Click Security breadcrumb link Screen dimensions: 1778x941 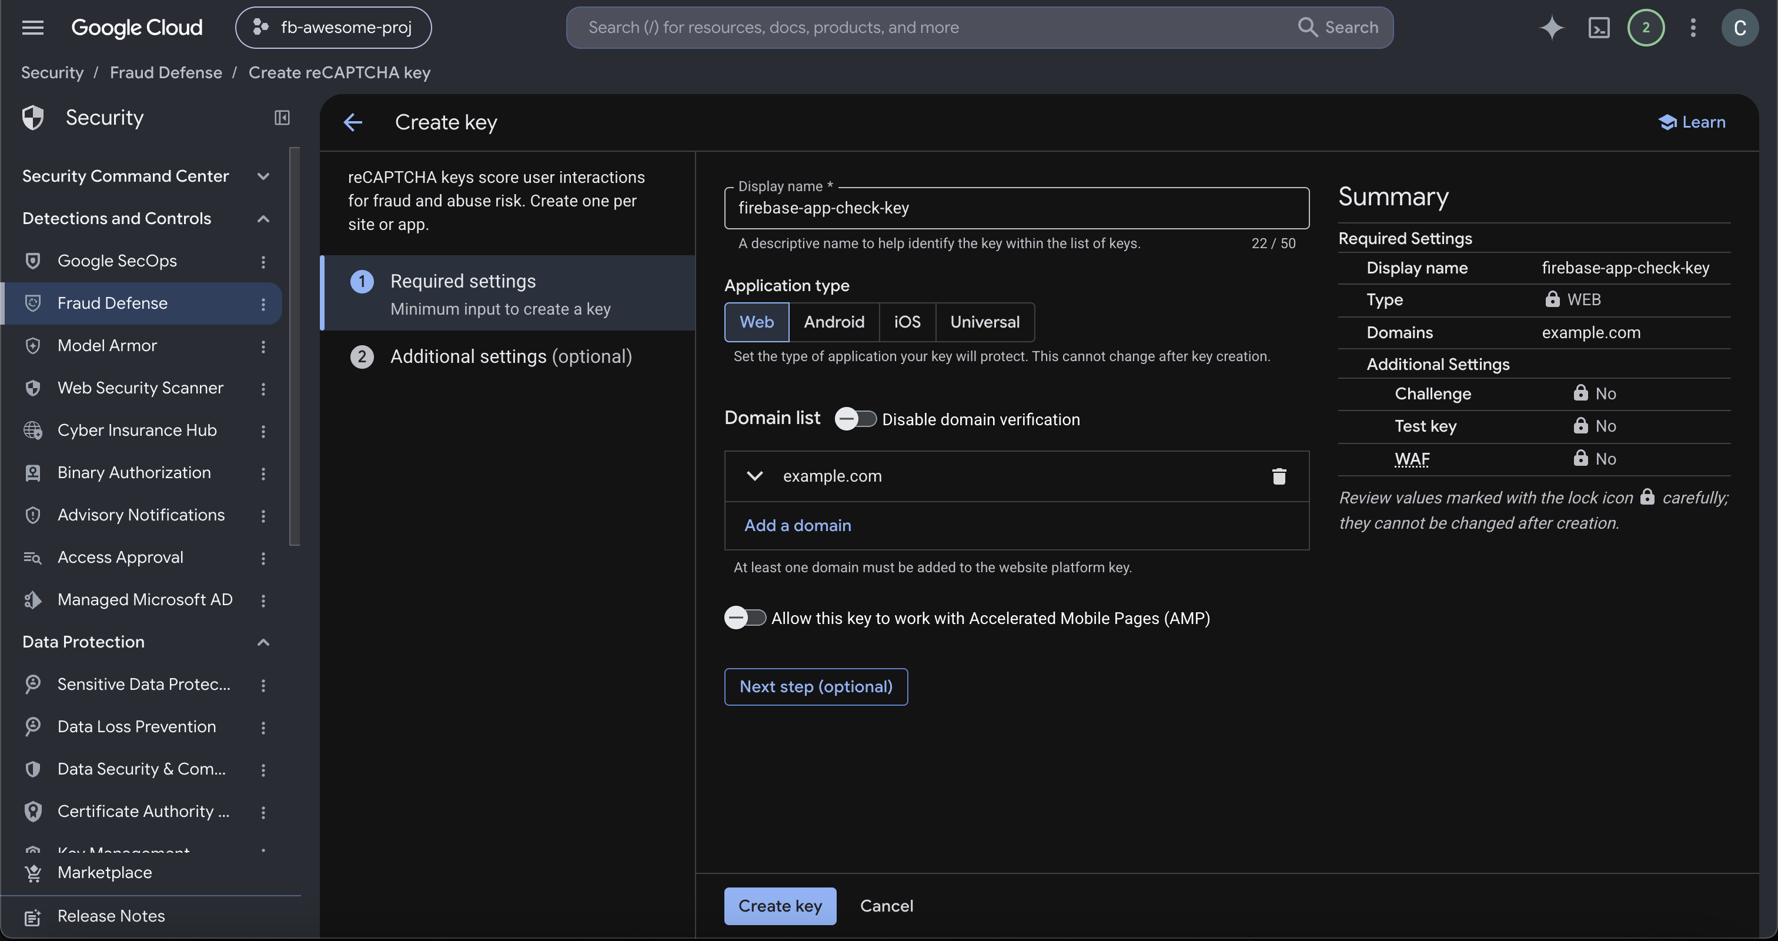click(x=52, y=72)
